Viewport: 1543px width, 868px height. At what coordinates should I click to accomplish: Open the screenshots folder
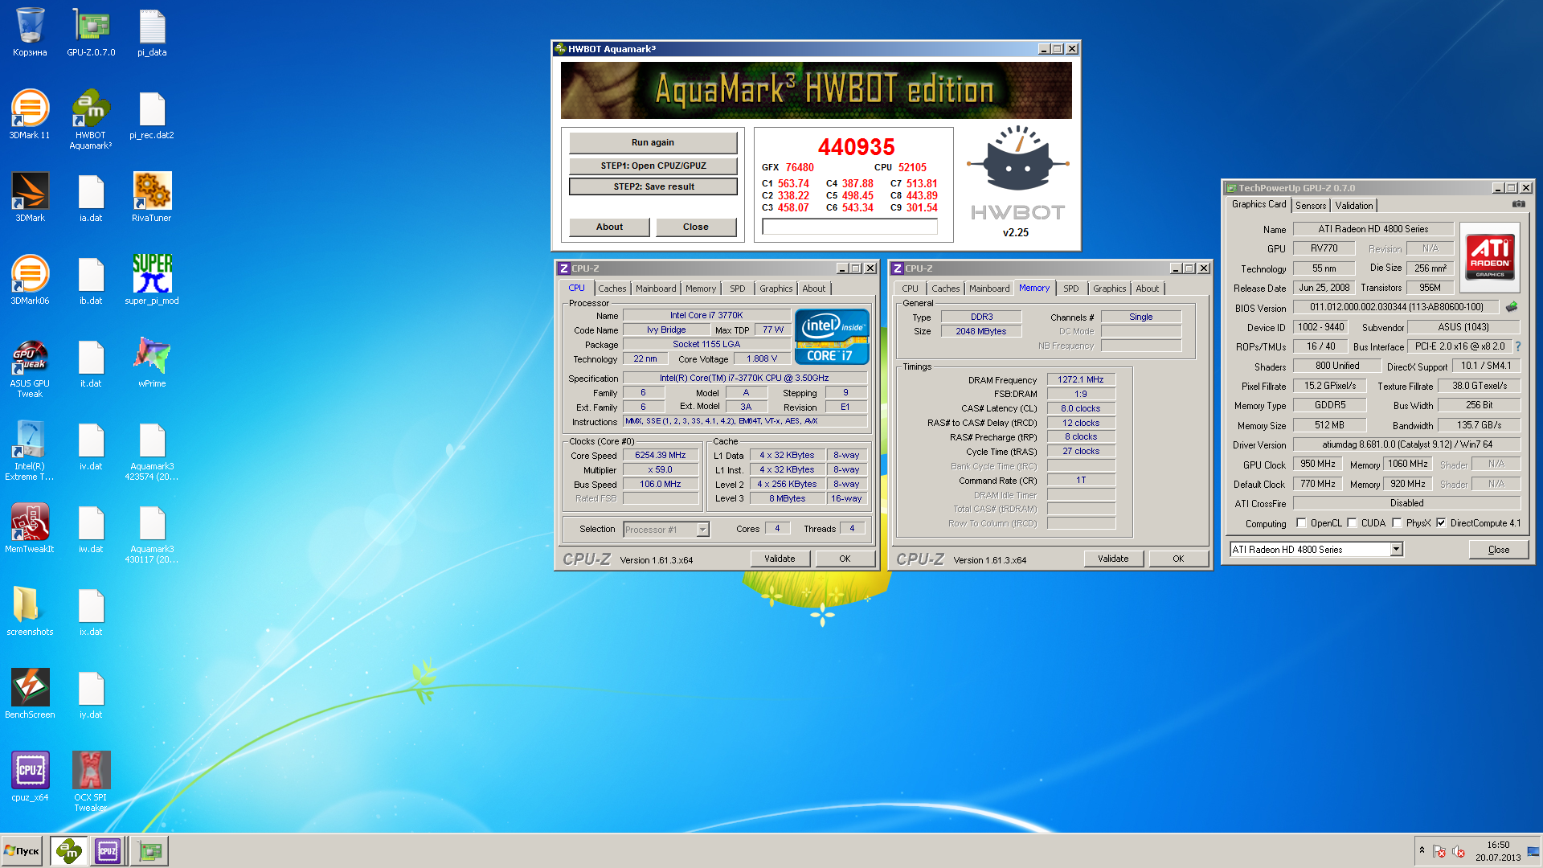(30, 612)
